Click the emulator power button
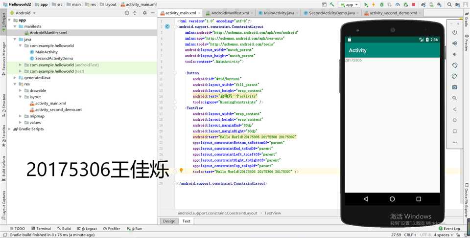Viewport: 470px width, 238px height. pos(454,32)
